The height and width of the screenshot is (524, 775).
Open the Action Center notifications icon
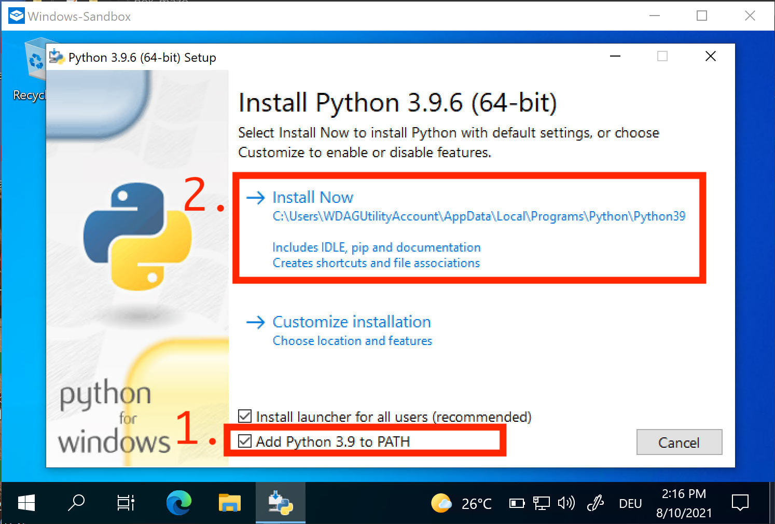click(740, 503)
